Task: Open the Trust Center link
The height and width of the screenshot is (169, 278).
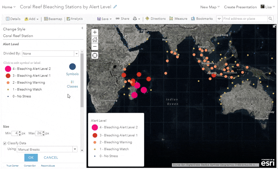Action: (x=13, y=166)
